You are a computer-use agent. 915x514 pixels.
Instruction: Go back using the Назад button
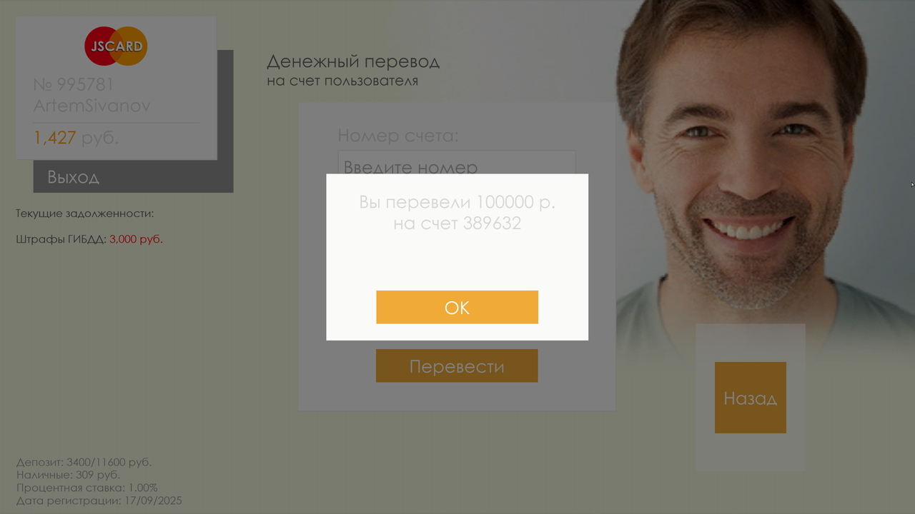750,398
